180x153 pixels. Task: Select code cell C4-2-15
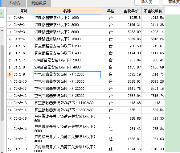click(x=23, y=119)
